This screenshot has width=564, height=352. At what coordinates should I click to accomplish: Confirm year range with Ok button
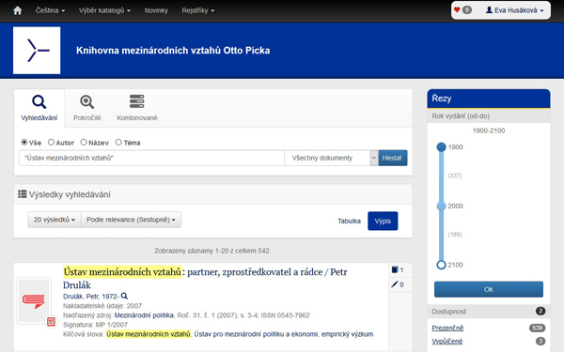(489, 289)
